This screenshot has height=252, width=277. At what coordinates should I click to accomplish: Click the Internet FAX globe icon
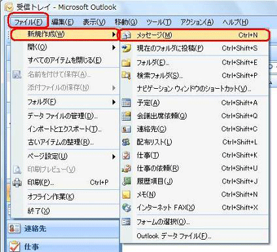tap(126, 208)
